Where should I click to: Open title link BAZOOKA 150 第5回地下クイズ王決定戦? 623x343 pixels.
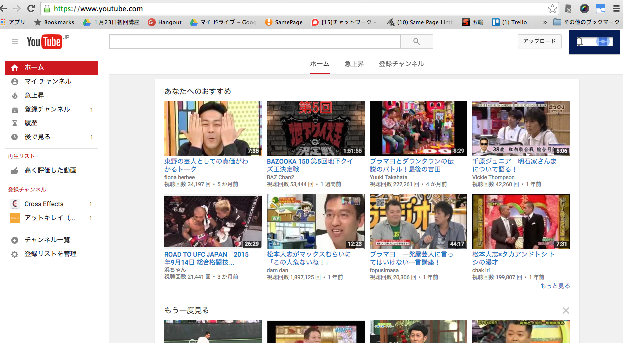(310, 165)
